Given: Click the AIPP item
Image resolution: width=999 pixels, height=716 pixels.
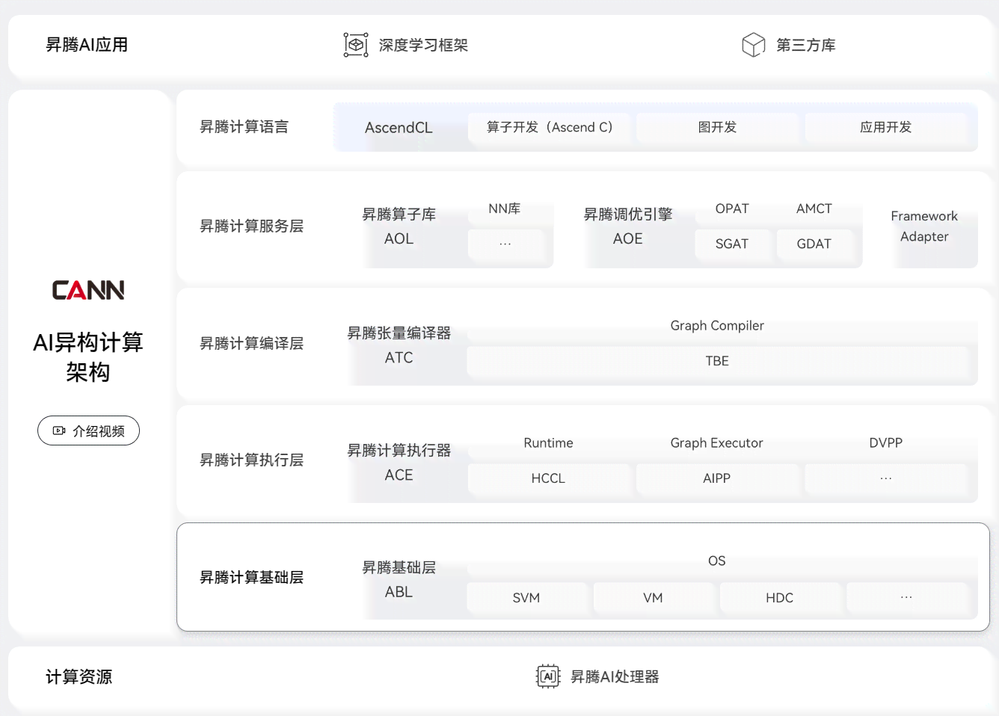Looking at the screenshot, I should (716, 478).
